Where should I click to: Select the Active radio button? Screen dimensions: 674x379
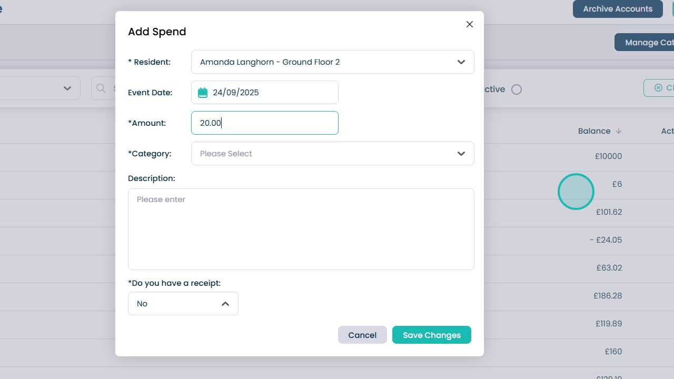click(x=517, y=89)
